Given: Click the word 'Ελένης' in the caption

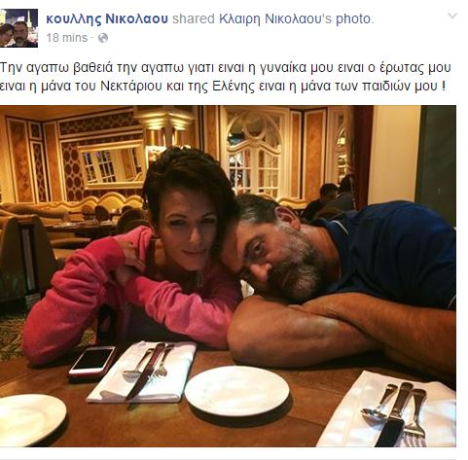Looking at the screenshot, I should pyautogui.click(x=234, y=86).
